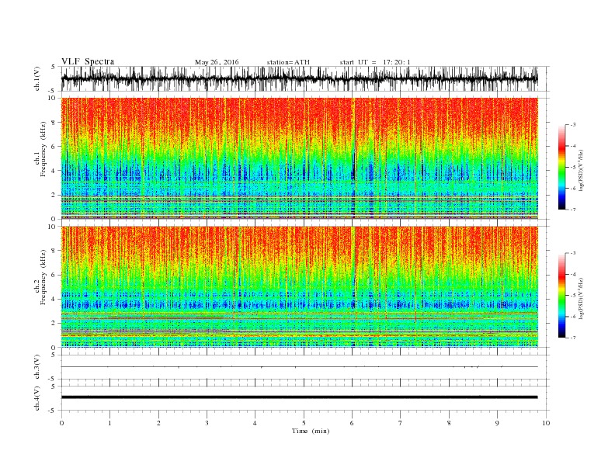The image size is (615, 475).
Task: Click the "station=ATH" header label
Action: [288, 62]
